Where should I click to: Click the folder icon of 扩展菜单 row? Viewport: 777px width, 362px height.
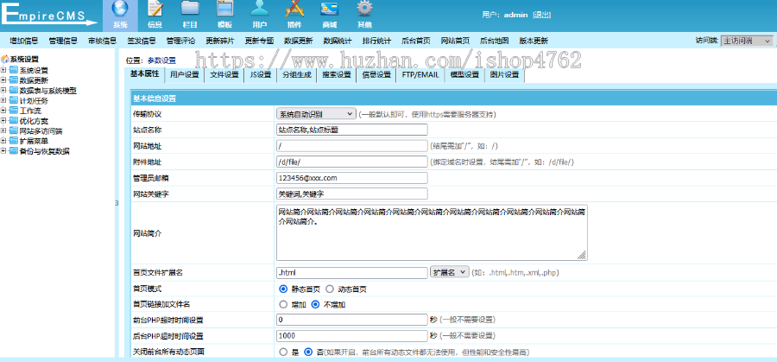click(x=13, y=142)
